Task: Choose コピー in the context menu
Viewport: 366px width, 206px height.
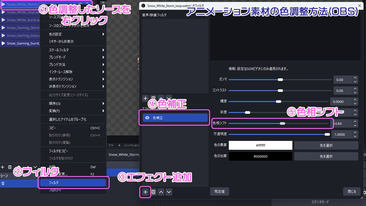Action: [73, 128]
